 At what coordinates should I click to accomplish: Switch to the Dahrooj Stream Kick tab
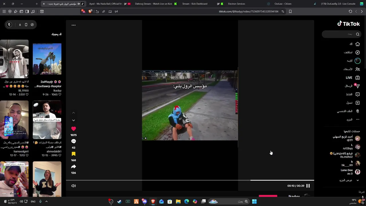[x=155, y=4]
